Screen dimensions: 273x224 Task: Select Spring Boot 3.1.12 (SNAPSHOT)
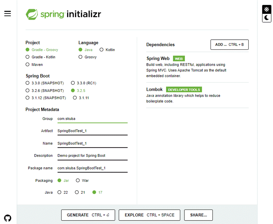46,98
